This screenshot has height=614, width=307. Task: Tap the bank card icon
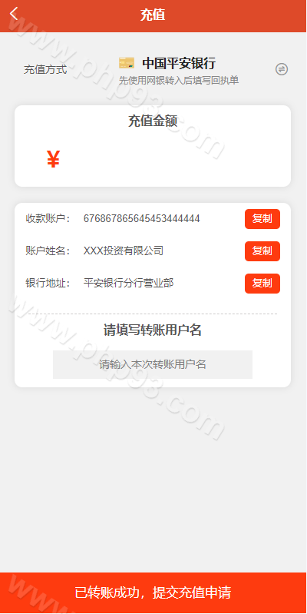(127, 63)
